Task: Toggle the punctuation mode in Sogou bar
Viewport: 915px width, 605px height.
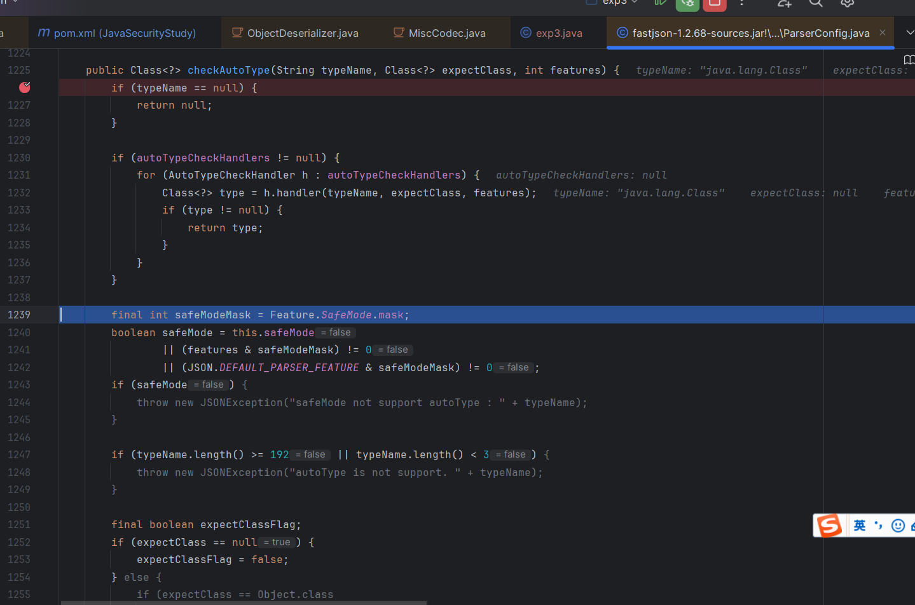Action: tap(879, 525)
